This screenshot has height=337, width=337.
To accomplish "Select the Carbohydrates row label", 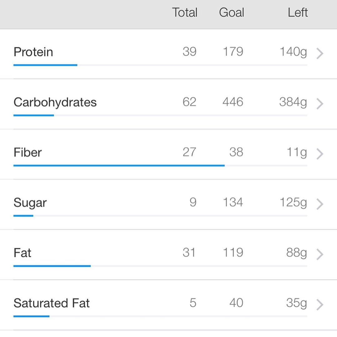I will 55,102.
